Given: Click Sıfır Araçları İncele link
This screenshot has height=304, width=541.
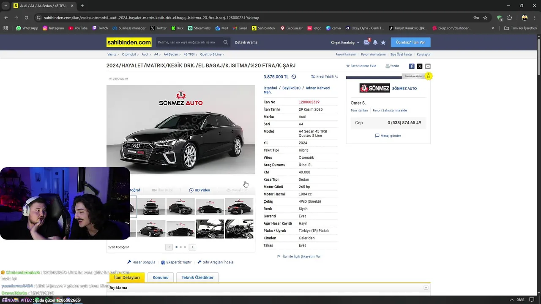Looking at the screenshot, I should [215, 262].
